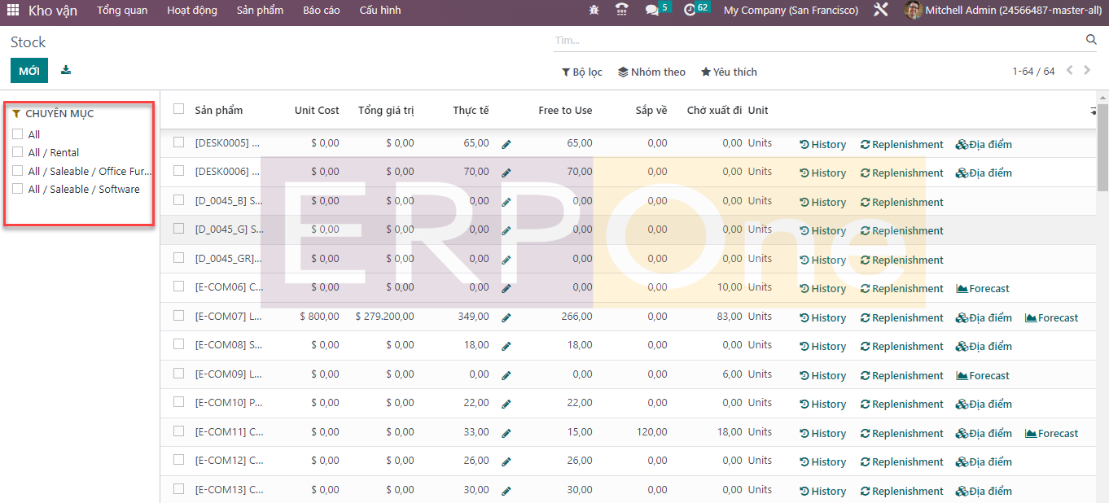Click the Tìm... search input field
The height and width of the screenshot is (503, 1109).
[x=814, y=40]
